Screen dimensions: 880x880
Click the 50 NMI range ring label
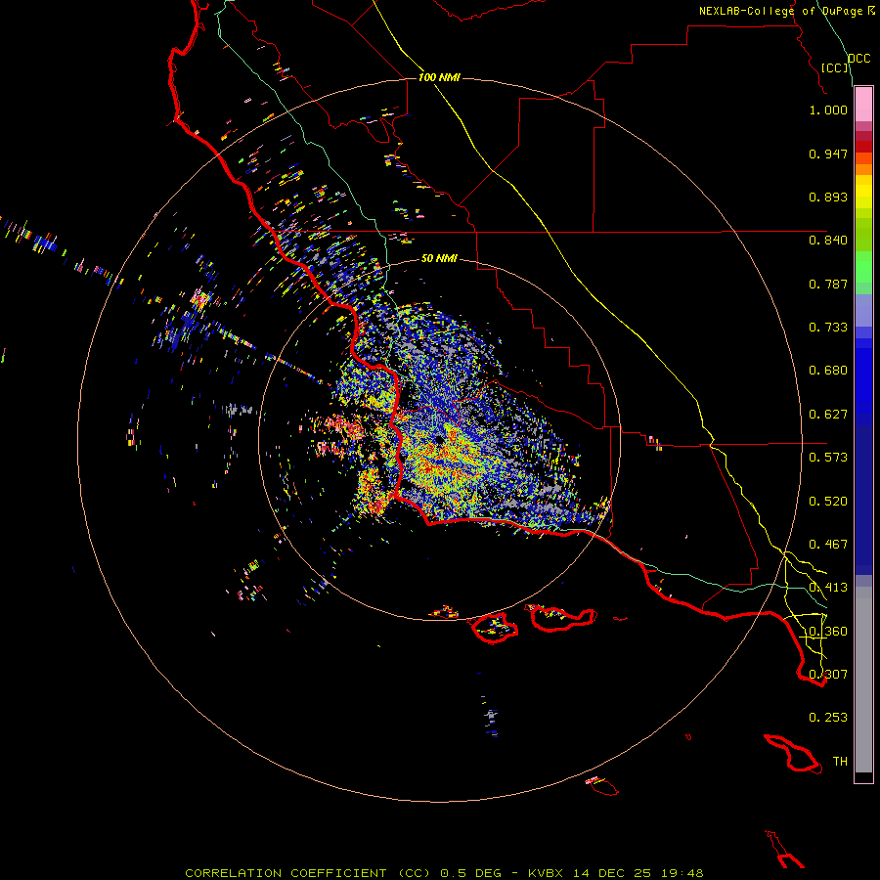pos(439,258)
